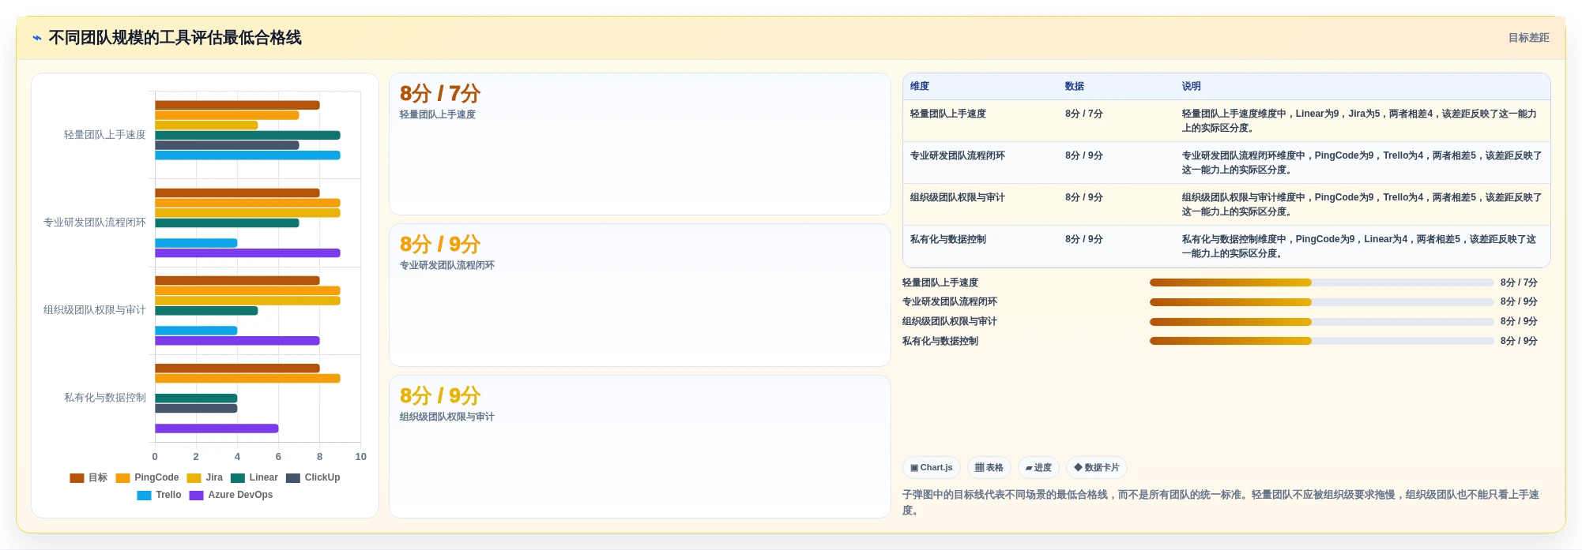Click the footnote text starting with 子弹图中的目标线
The width and height of the screenshot is (1582, 550).
(x=1221, y=502)
